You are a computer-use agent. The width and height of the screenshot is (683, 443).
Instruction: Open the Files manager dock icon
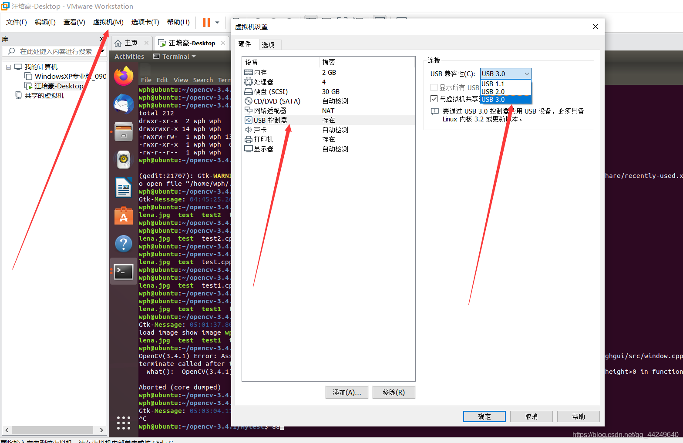pos(124,132)
